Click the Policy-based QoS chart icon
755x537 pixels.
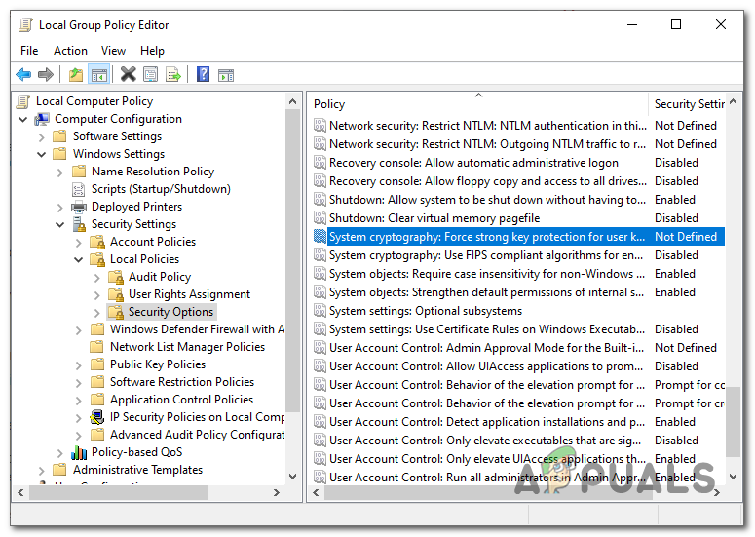coord(79,452)
